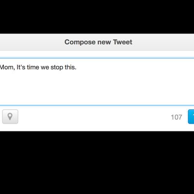Place cursor on the word "this."
The height and width of the screenshot is (194, 194).
[70, 67]
